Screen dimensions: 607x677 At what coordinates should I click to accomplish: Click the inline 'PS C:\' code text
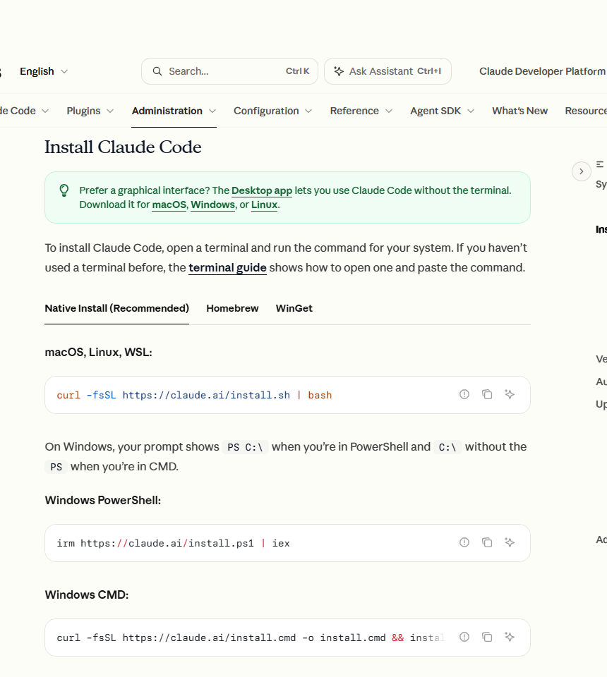pyautogui.click(x=246, y=447)
